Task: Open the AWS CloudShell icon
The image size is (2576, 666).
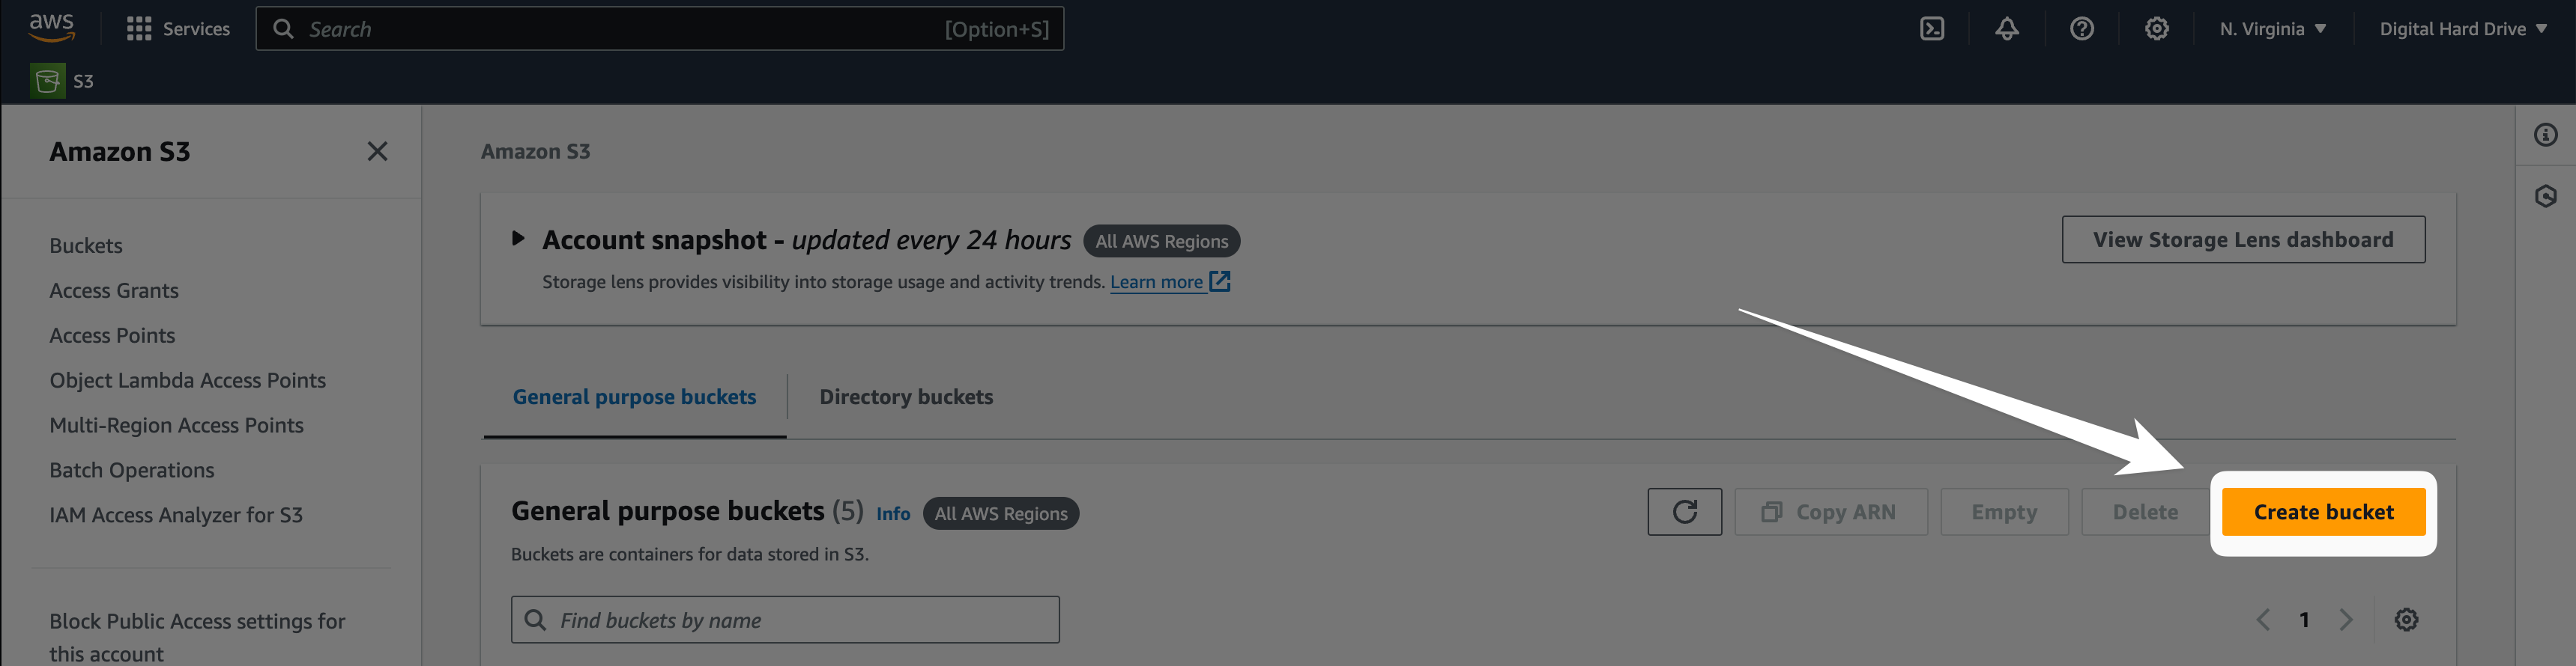Action: 1932,29
